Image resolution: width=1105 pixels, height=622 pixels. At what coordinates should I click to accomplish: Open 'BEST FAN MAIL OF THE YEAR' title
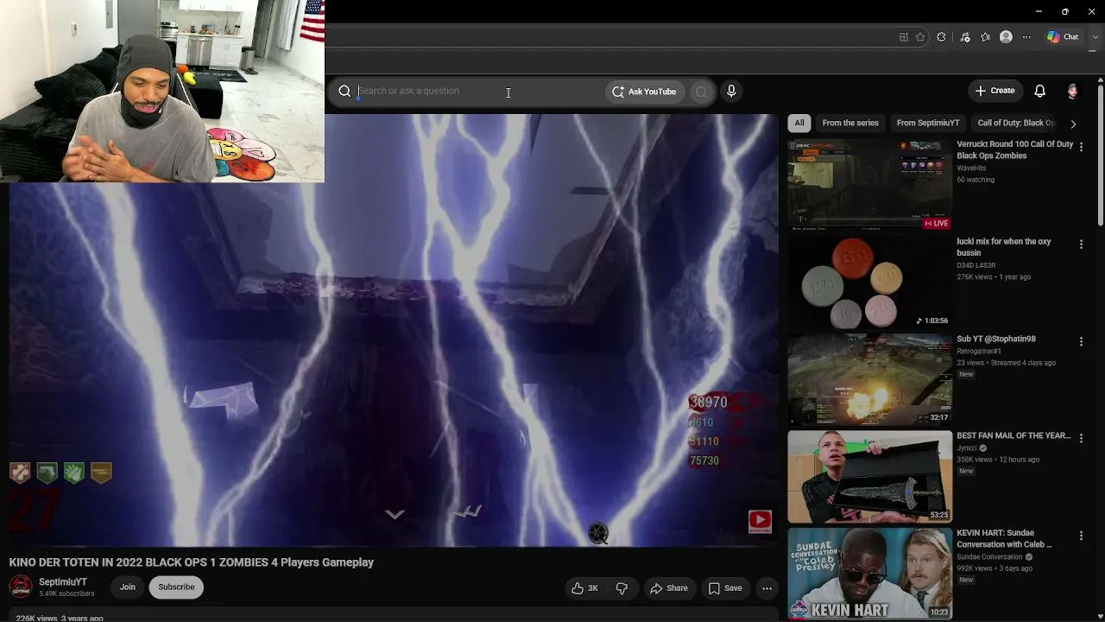[1013, 436]
